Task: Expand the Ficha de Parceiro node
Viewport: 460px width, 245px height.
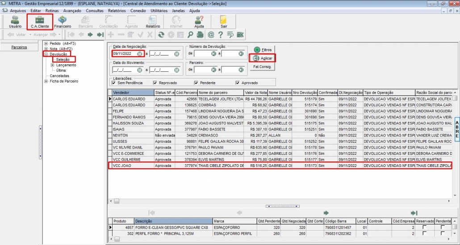Action: tap(46, 81)
